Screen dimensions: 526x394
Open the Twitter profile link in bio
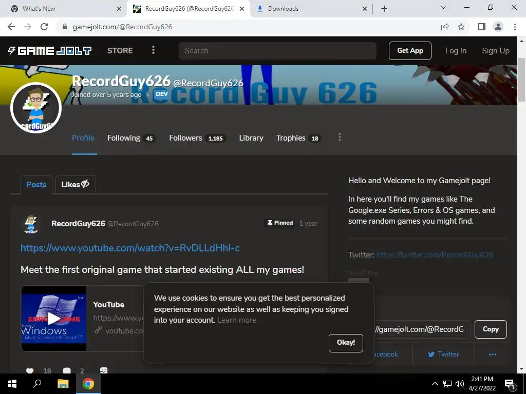435,255
